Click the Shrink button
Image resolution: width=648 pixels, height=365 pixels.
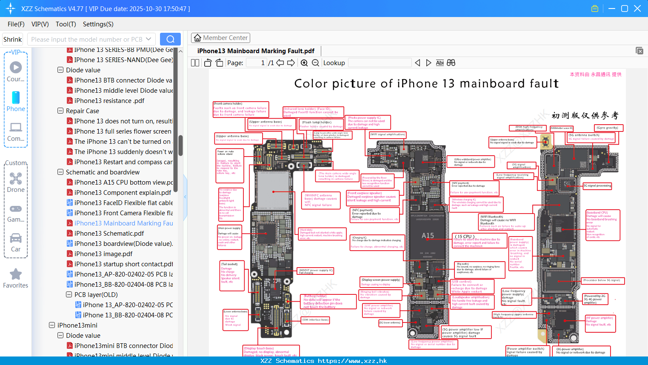click(x=12, y=39)
